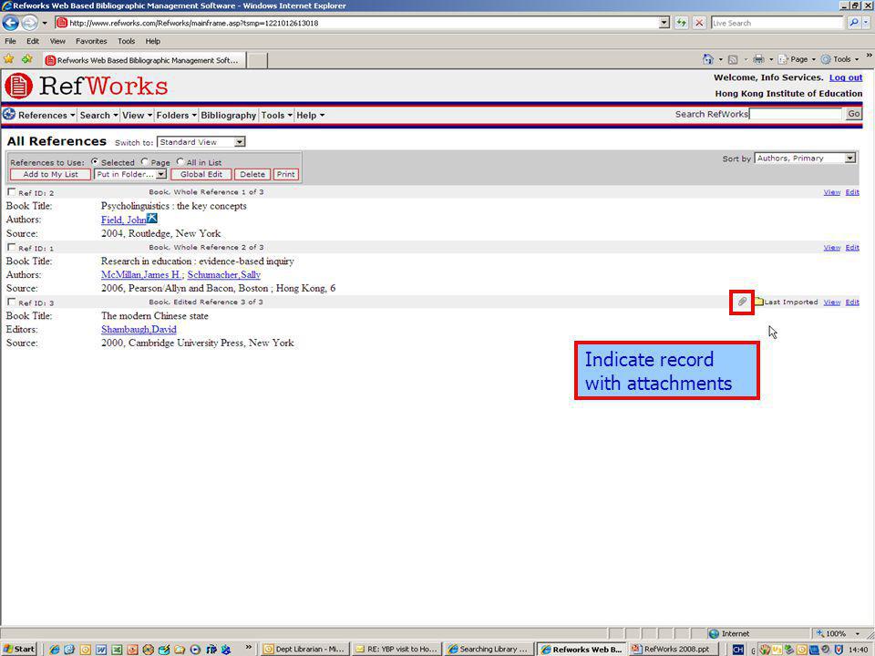Click the Global Edit button
The image size is (875, 656).
201,175
